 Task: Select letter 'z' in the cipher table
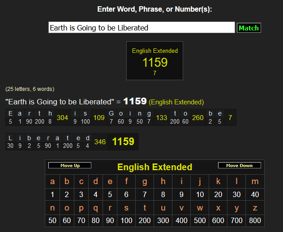pyautogui.click(x=255, y=208)
